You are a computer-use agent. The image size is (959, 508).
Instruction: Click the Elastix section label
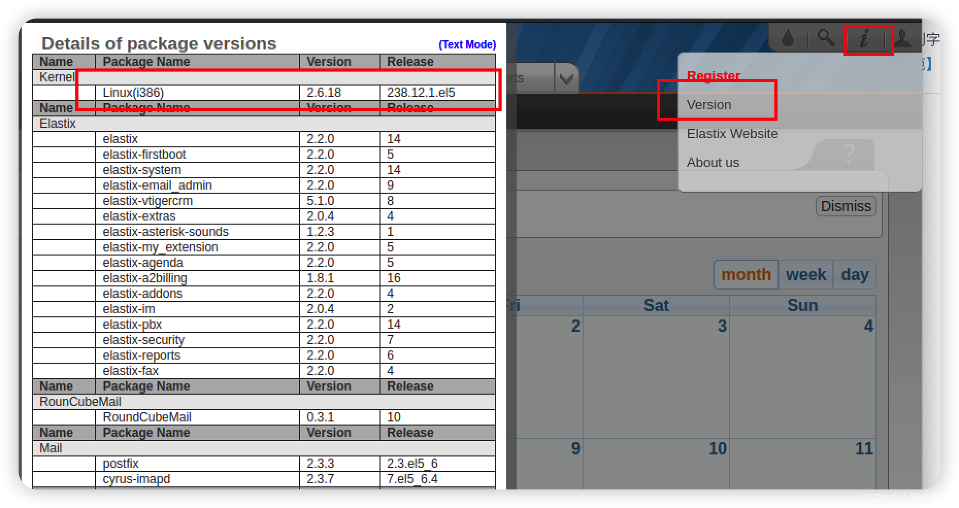(57, 124)
